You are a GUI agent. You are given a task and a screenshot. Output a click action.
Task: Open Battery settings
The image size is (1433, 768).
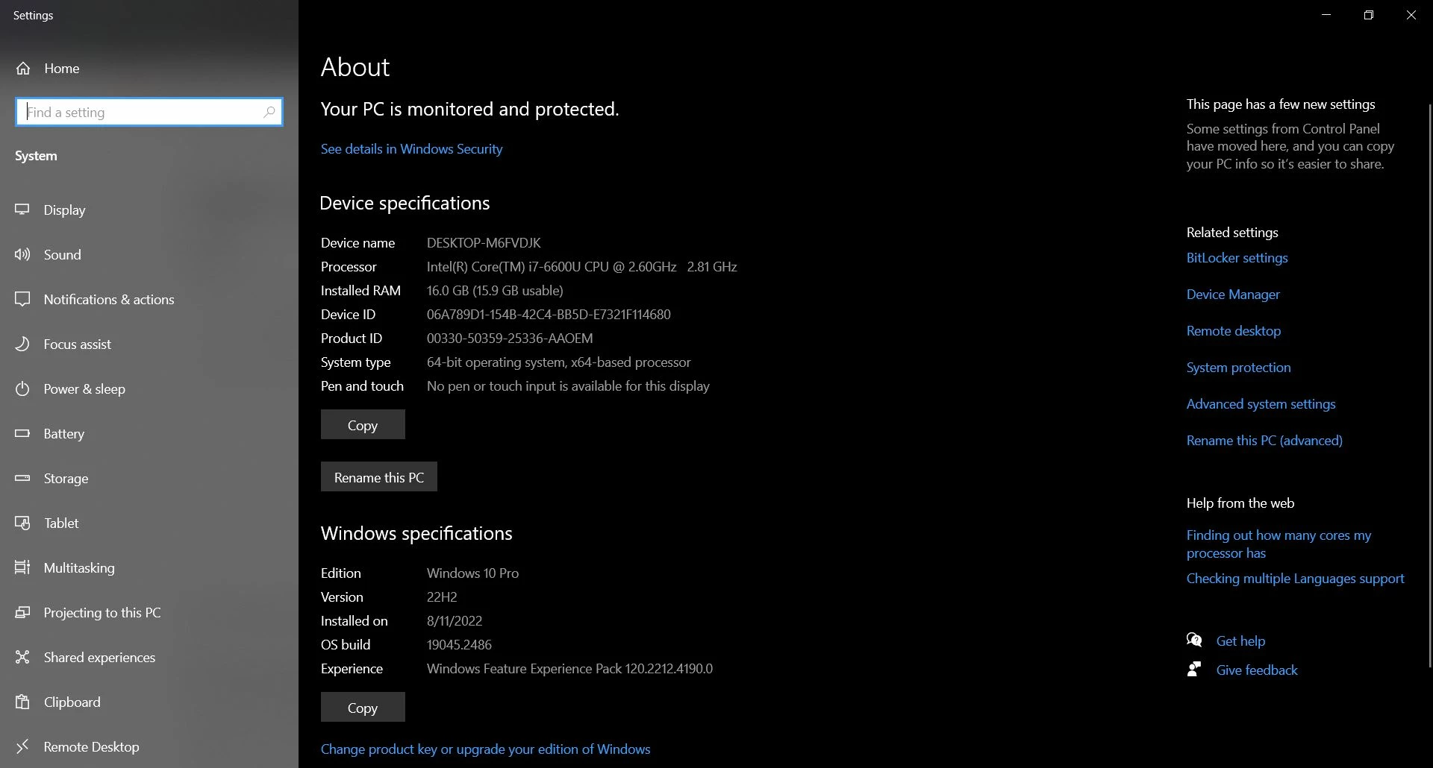point(149,433)
